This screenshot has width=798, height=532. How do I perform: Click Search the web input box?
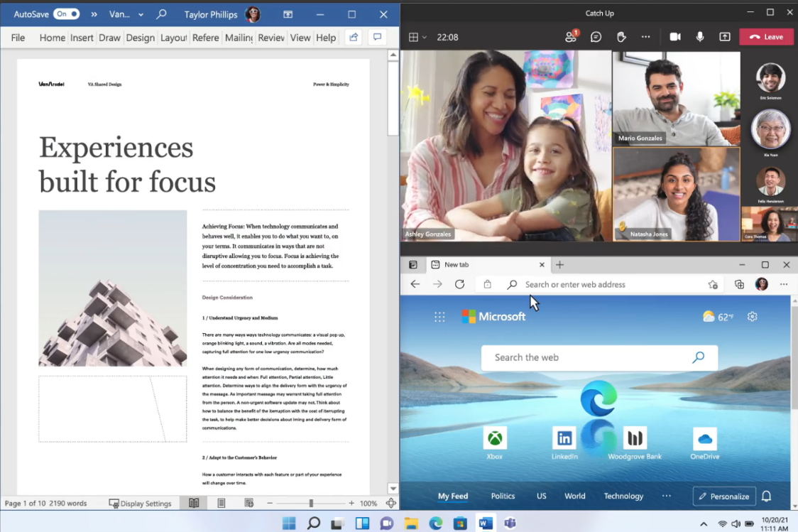[589, 357]
